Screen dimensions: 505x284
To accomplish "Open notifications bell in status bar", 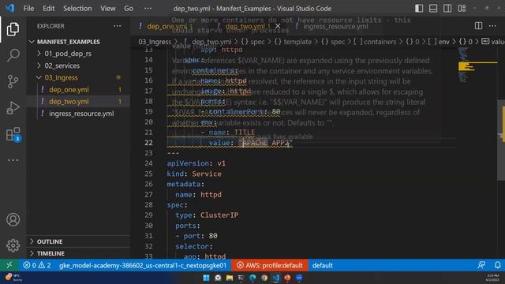I will point(497,265).
